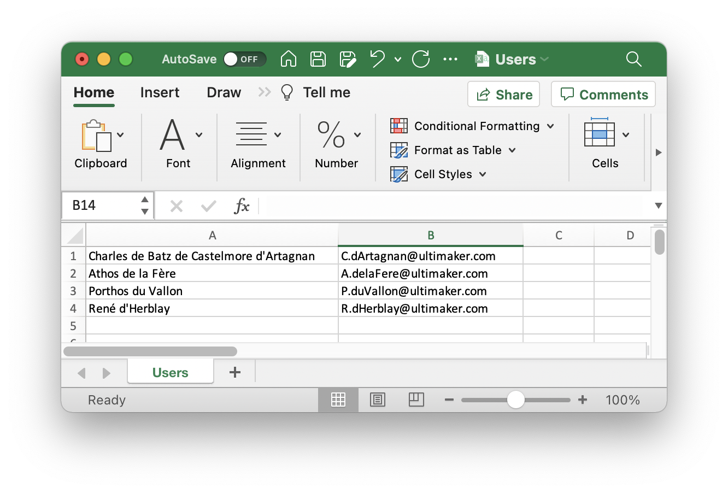The height and width of the screenshot is (493, 728).
Task: Switch to the Insert ribbon tab
Action: [160, 92]
